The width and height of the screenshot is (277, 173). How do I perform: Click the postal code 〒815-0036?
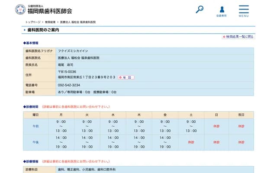(x=67, y=71)
